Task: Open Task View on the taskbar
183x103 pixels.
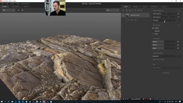Action: (x=9, y=102)
